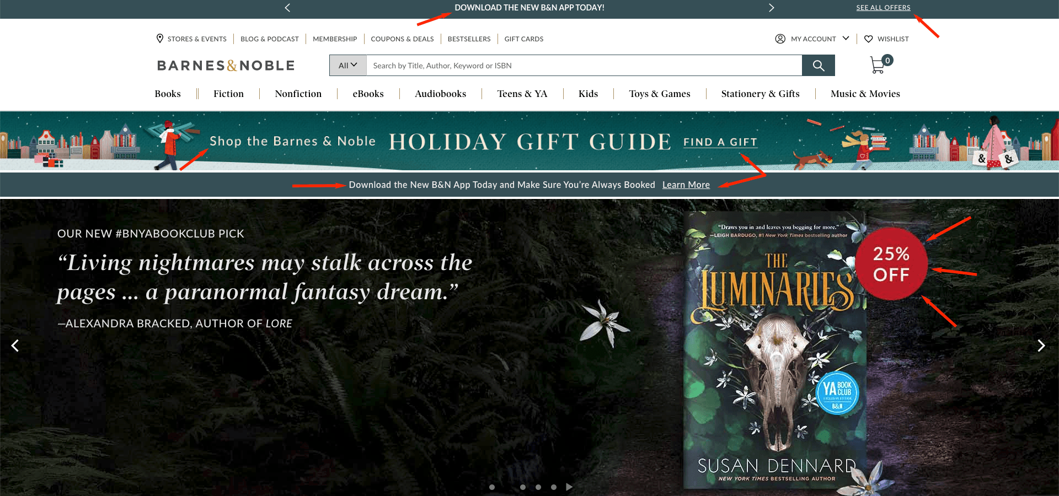Image resolution: width=1059 pixels, height=496 pixels.
Task: Click the See All Offers link
Action: coord(882,8)
